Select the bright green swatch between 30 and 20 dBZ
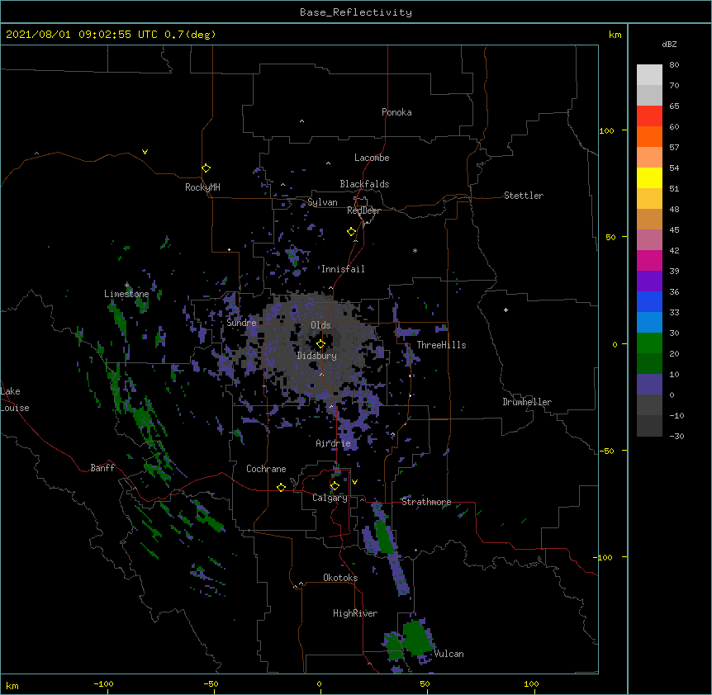 pos(649,343)
